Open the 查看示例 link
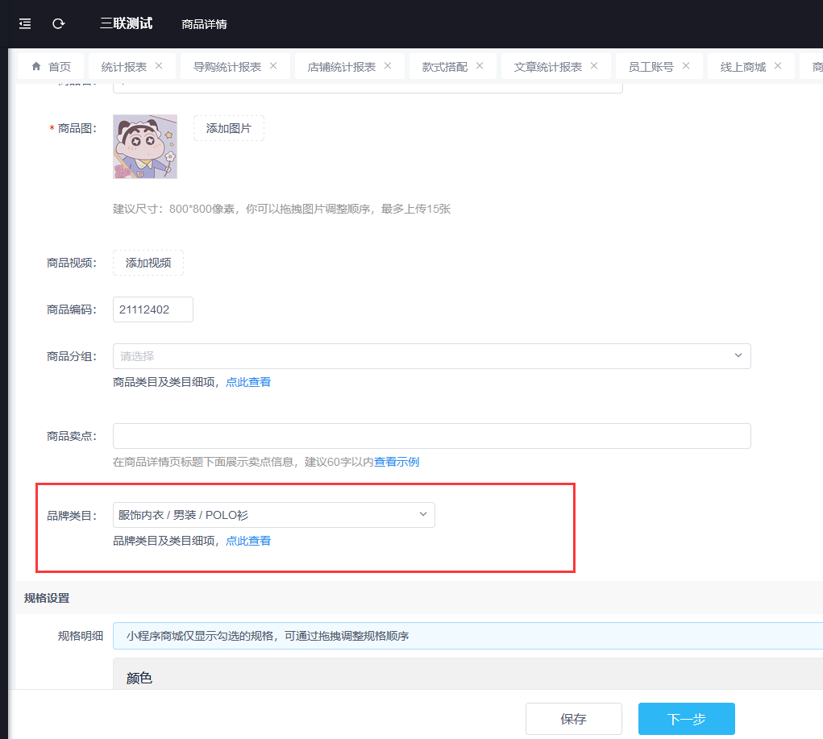The width and height of the screenshot is (823, 739). point(397,462)
